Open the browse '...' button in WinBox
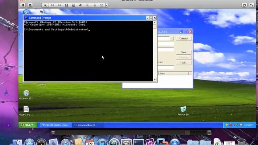This screenshot has width=258, height=145. (x=172, y=38)
